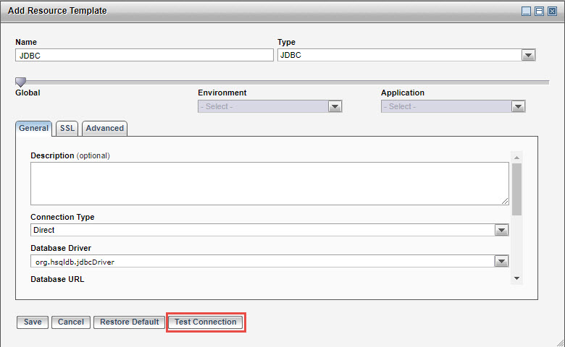Viewport: 565px width, 347px height.
Task: Maximize the Add Resource Template dialog
Action: point(540,12)
